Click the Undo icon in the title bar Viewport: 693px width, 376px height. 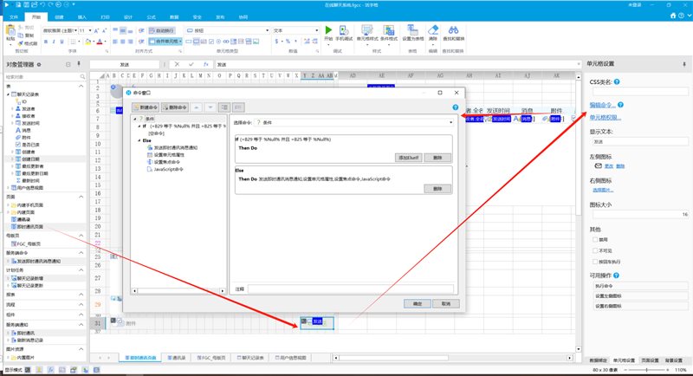coord(42,4)
